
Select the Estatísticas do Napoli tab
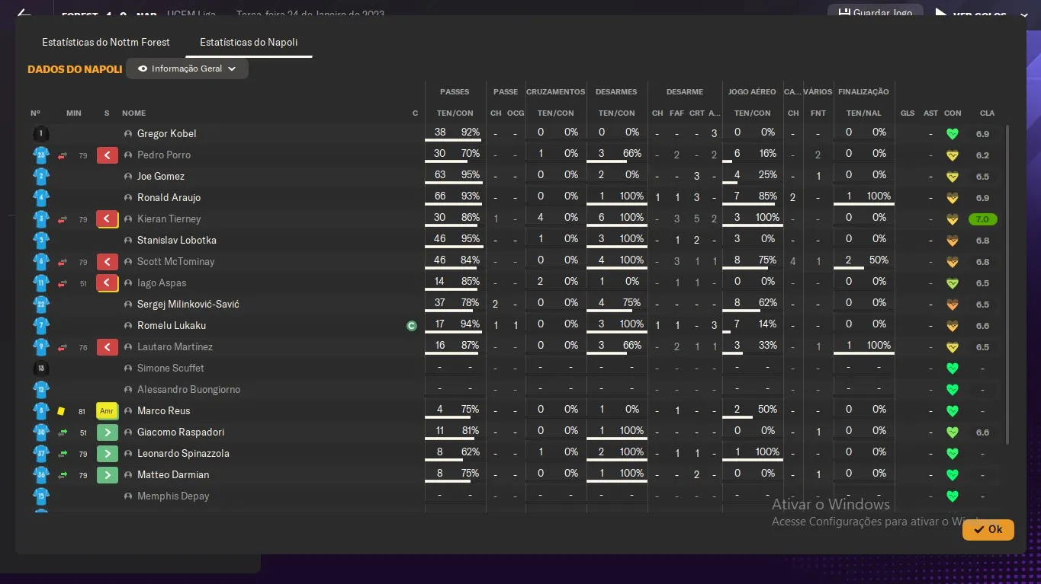249,42
